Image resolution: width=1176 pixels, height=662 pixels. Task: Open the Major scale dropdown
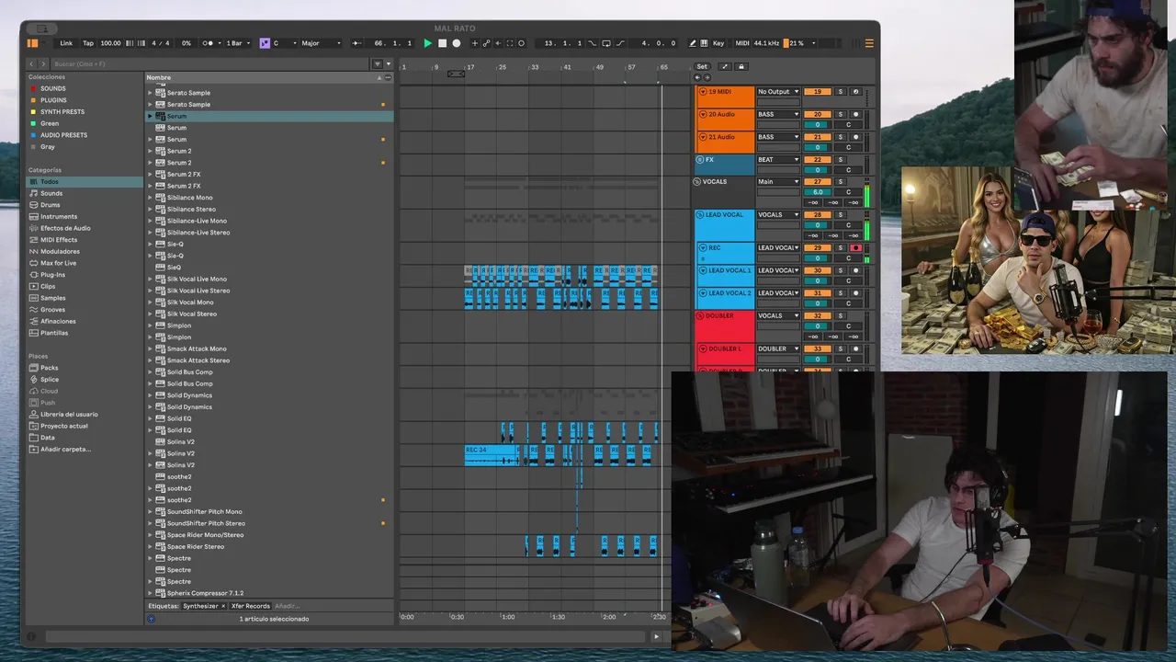click(x=321, y=43)
